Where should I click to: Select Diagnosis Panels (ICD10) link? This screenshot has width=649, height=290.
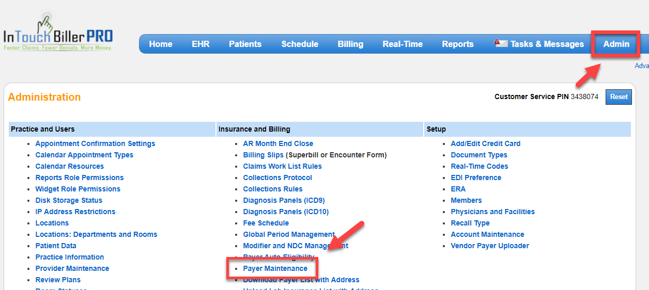tap(286, 212)
